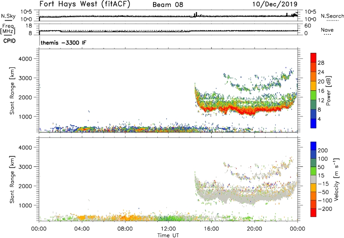Click the "100" value on Velocity color bar
Image resolution: width=344 pixels, height=238 pixels.
click(323, 159)
